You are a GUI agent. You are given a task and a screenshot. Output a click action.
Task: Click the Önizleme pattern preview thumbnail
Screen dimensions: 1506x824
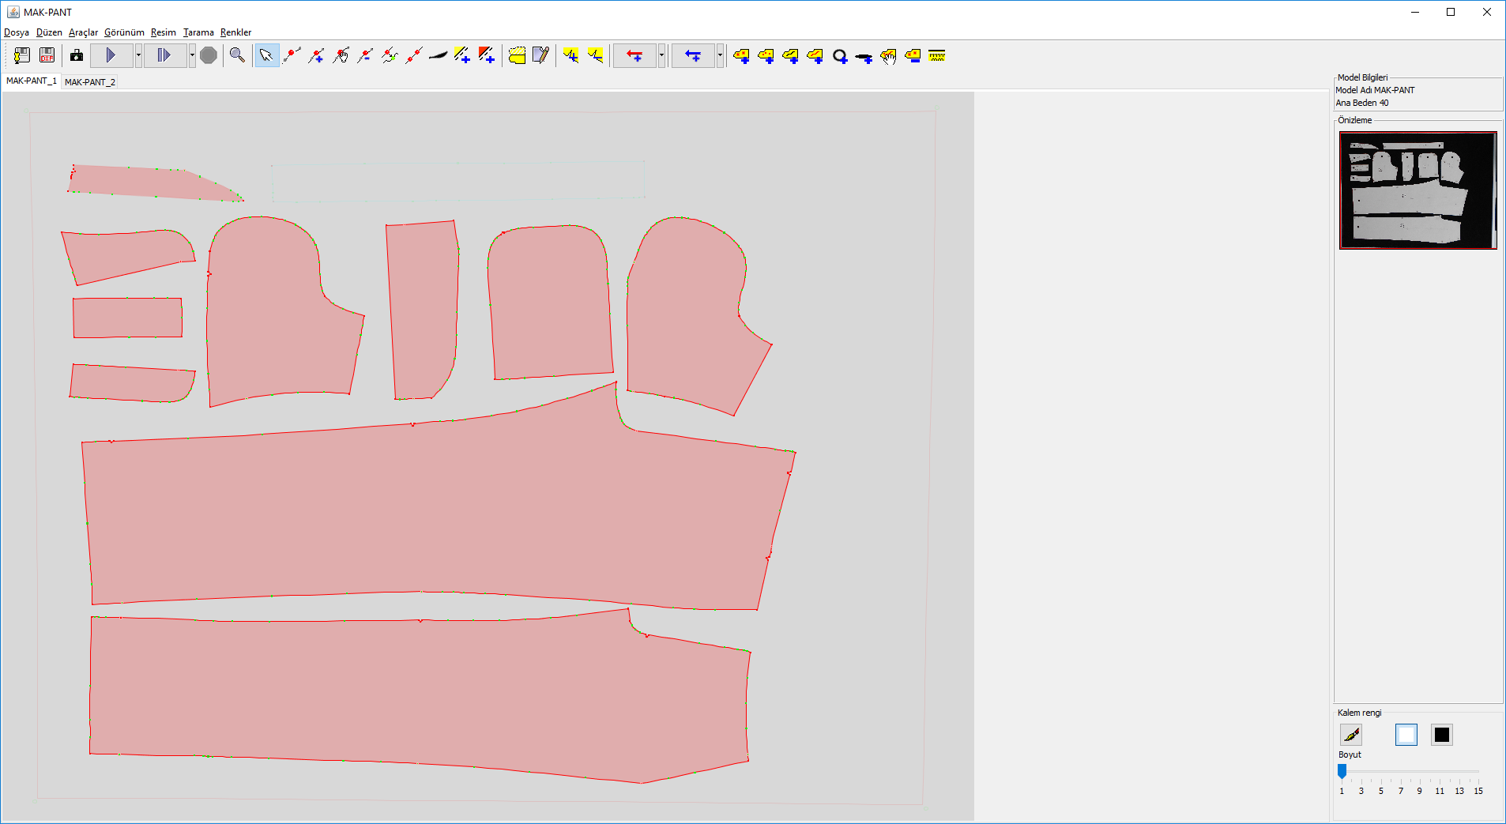1418,190
